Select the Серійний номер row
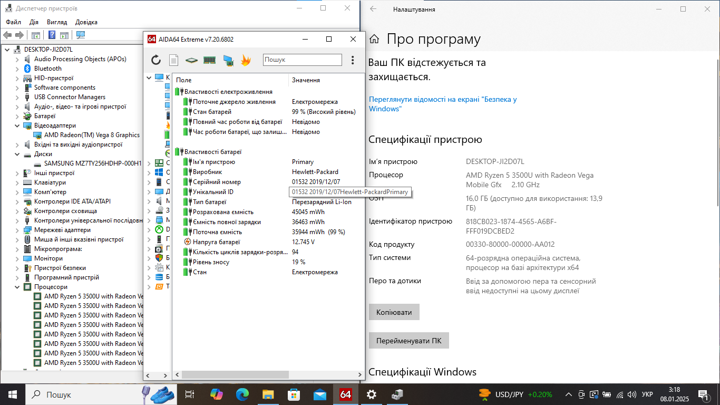Screen dimensions: 720x405 268,182
